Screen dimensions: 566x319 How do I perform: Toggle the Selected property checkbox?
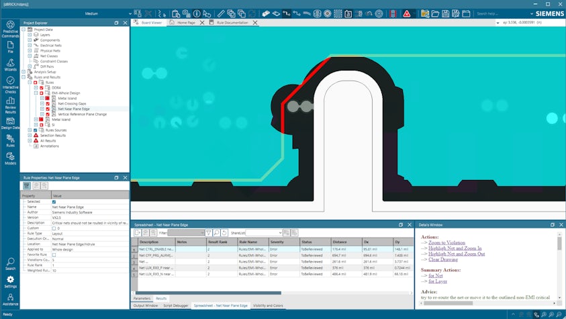[x=54, y=201]
